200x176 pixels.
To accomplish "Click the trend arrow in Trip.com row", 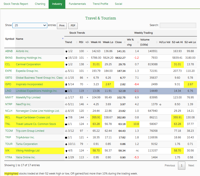I will pos(66,131).
